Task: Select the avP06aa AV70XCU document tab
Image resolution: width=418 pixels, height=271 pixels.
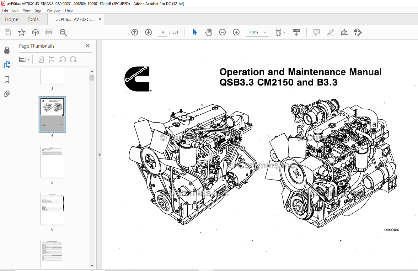Action: click(75, 19)
